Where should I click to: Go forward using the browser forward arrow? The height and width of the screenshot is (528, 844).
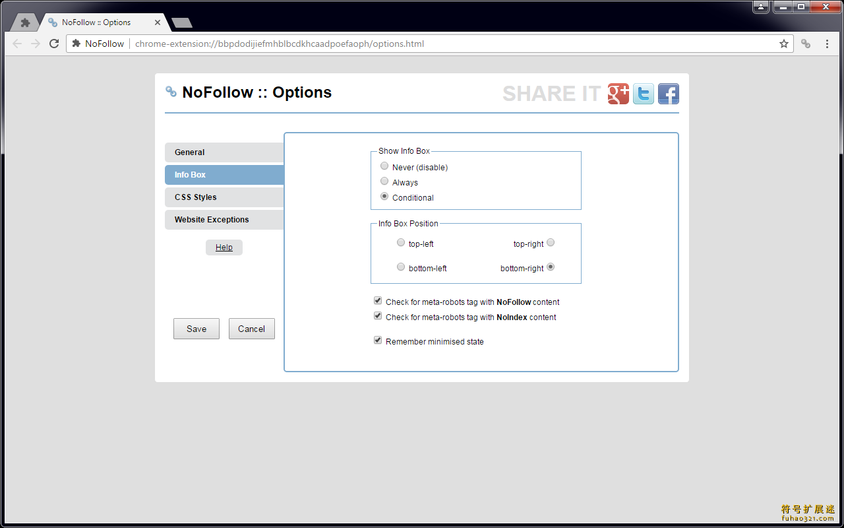pyautogui.click(x=36, y=44)
